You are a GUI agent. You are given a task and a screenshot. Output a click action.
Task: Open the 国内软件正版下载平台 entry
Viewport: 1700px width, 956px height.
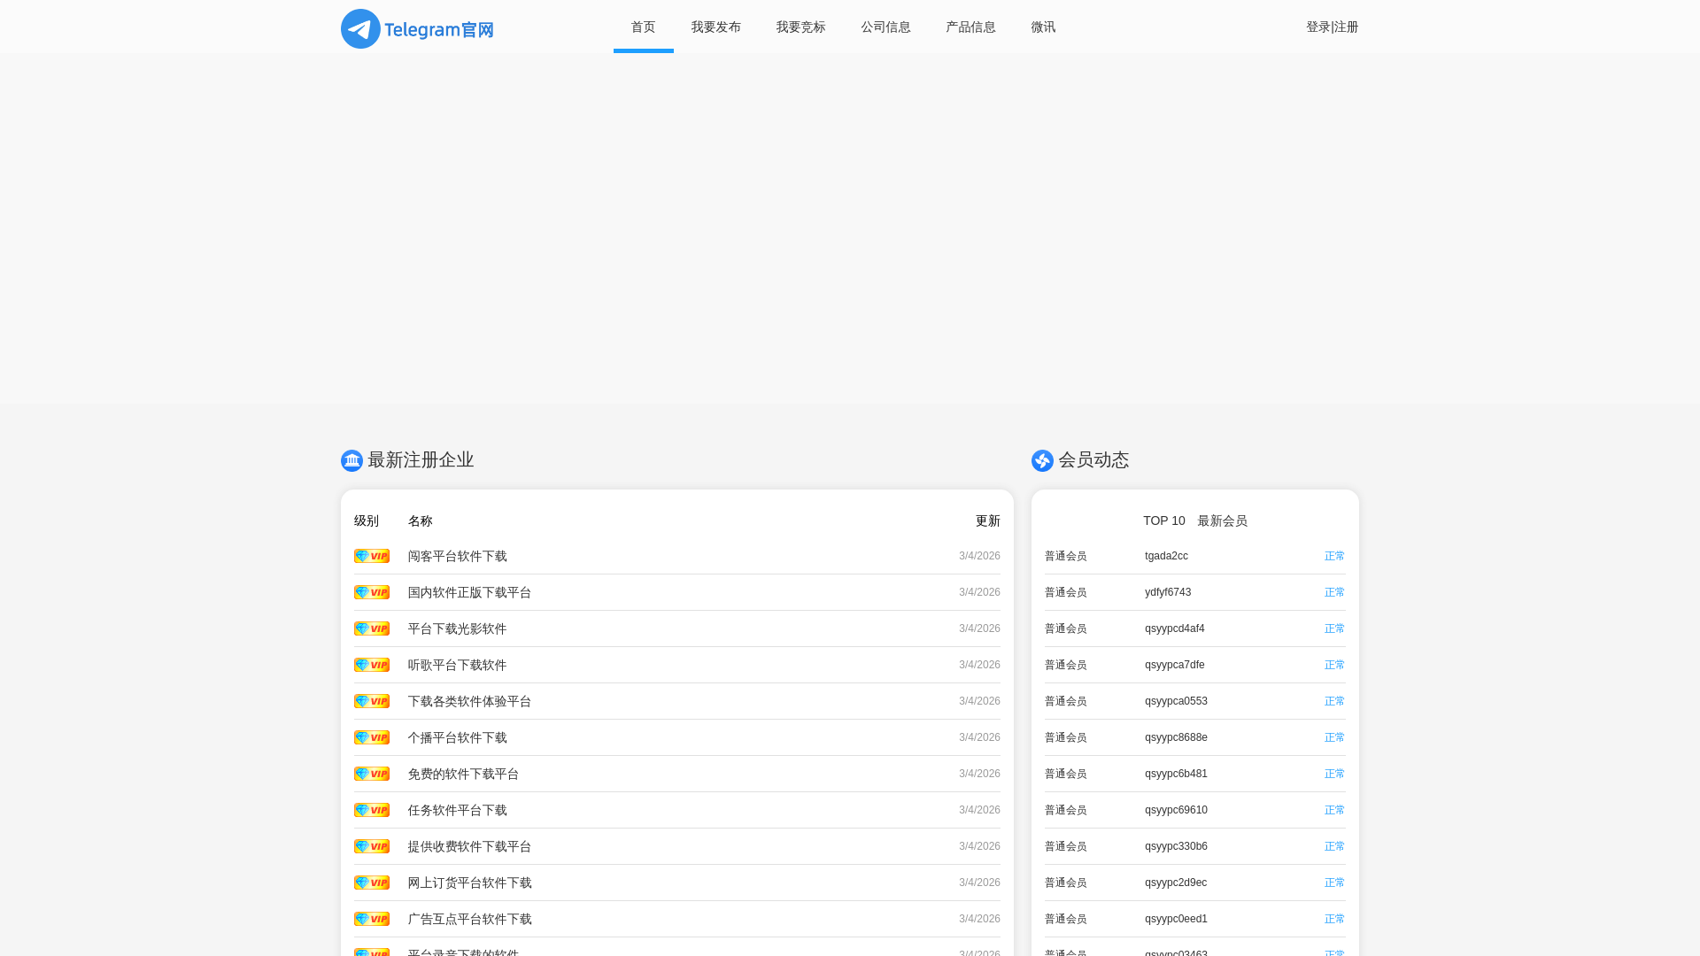tap(470, 592)
